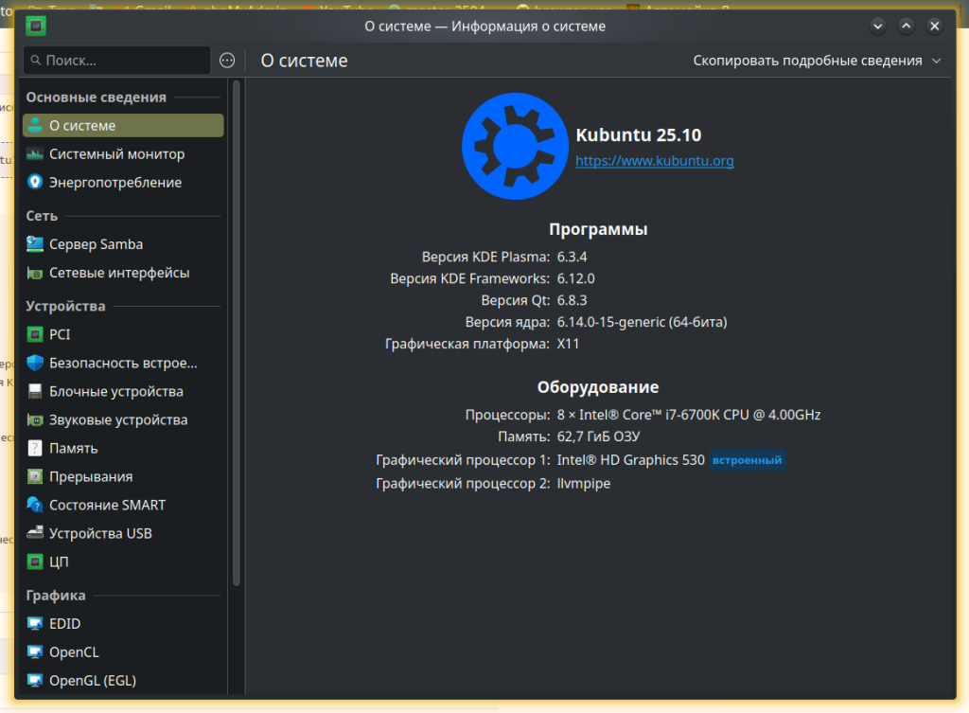Click 'Оборудование' section heading

tap(598, 387)
